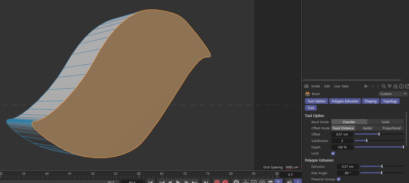The width and height of the screenshot is (409, 183).
Task: Click the Grid Spacing : 5000 cm text
Action: [281, 167]
